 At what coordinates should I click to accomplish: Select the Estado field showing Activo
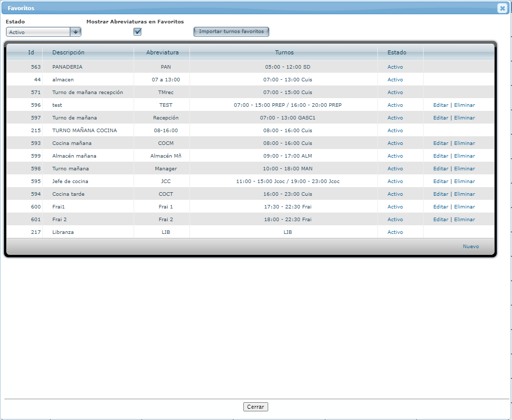tap(38, 32)
